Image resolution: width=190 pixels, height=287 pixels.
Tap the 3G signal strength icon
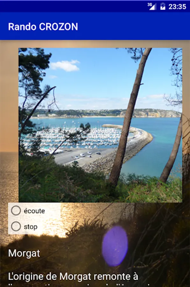click(152, 7)
